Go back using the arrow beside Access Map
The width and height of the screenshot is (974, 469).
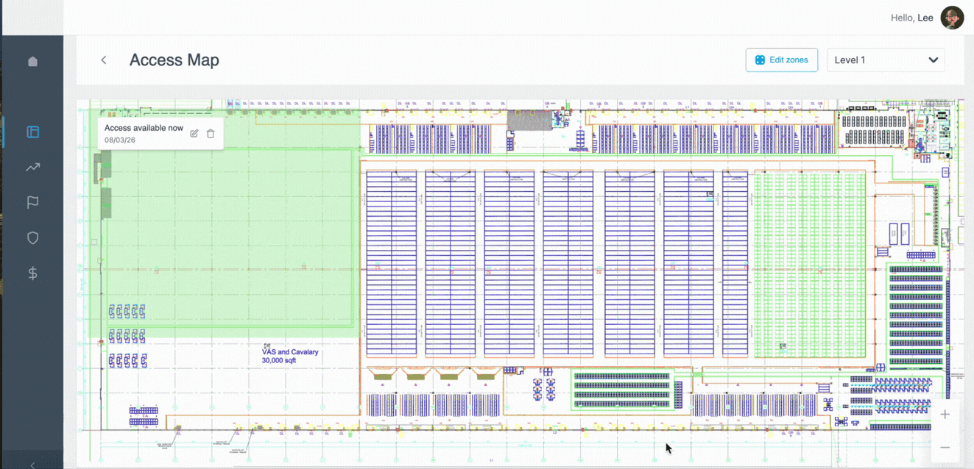tap(104, 60)
